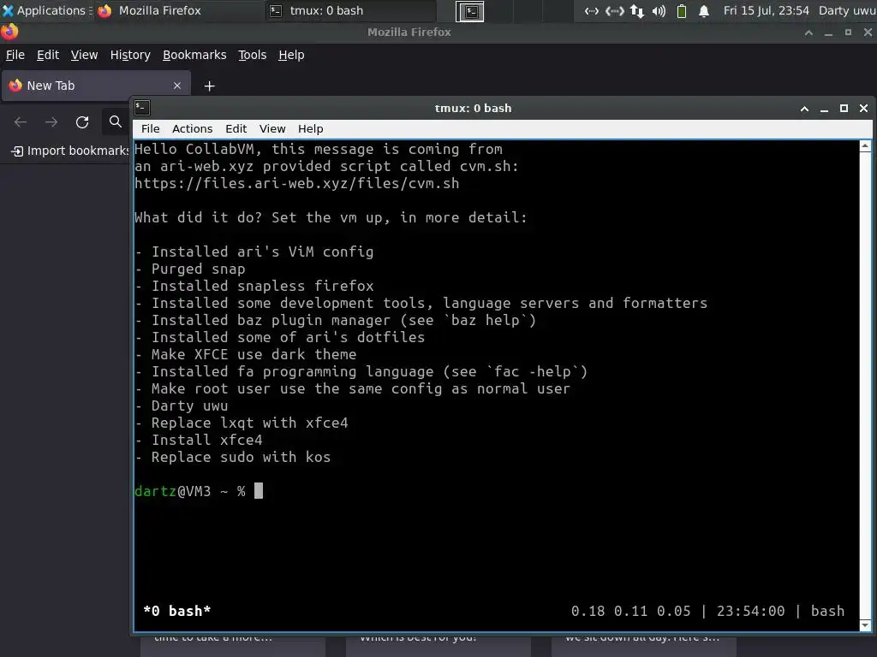Screen dimensions: 877x657
Task: Click the line 'Installed snapless firefox'
Action: (x=254, y=286)
